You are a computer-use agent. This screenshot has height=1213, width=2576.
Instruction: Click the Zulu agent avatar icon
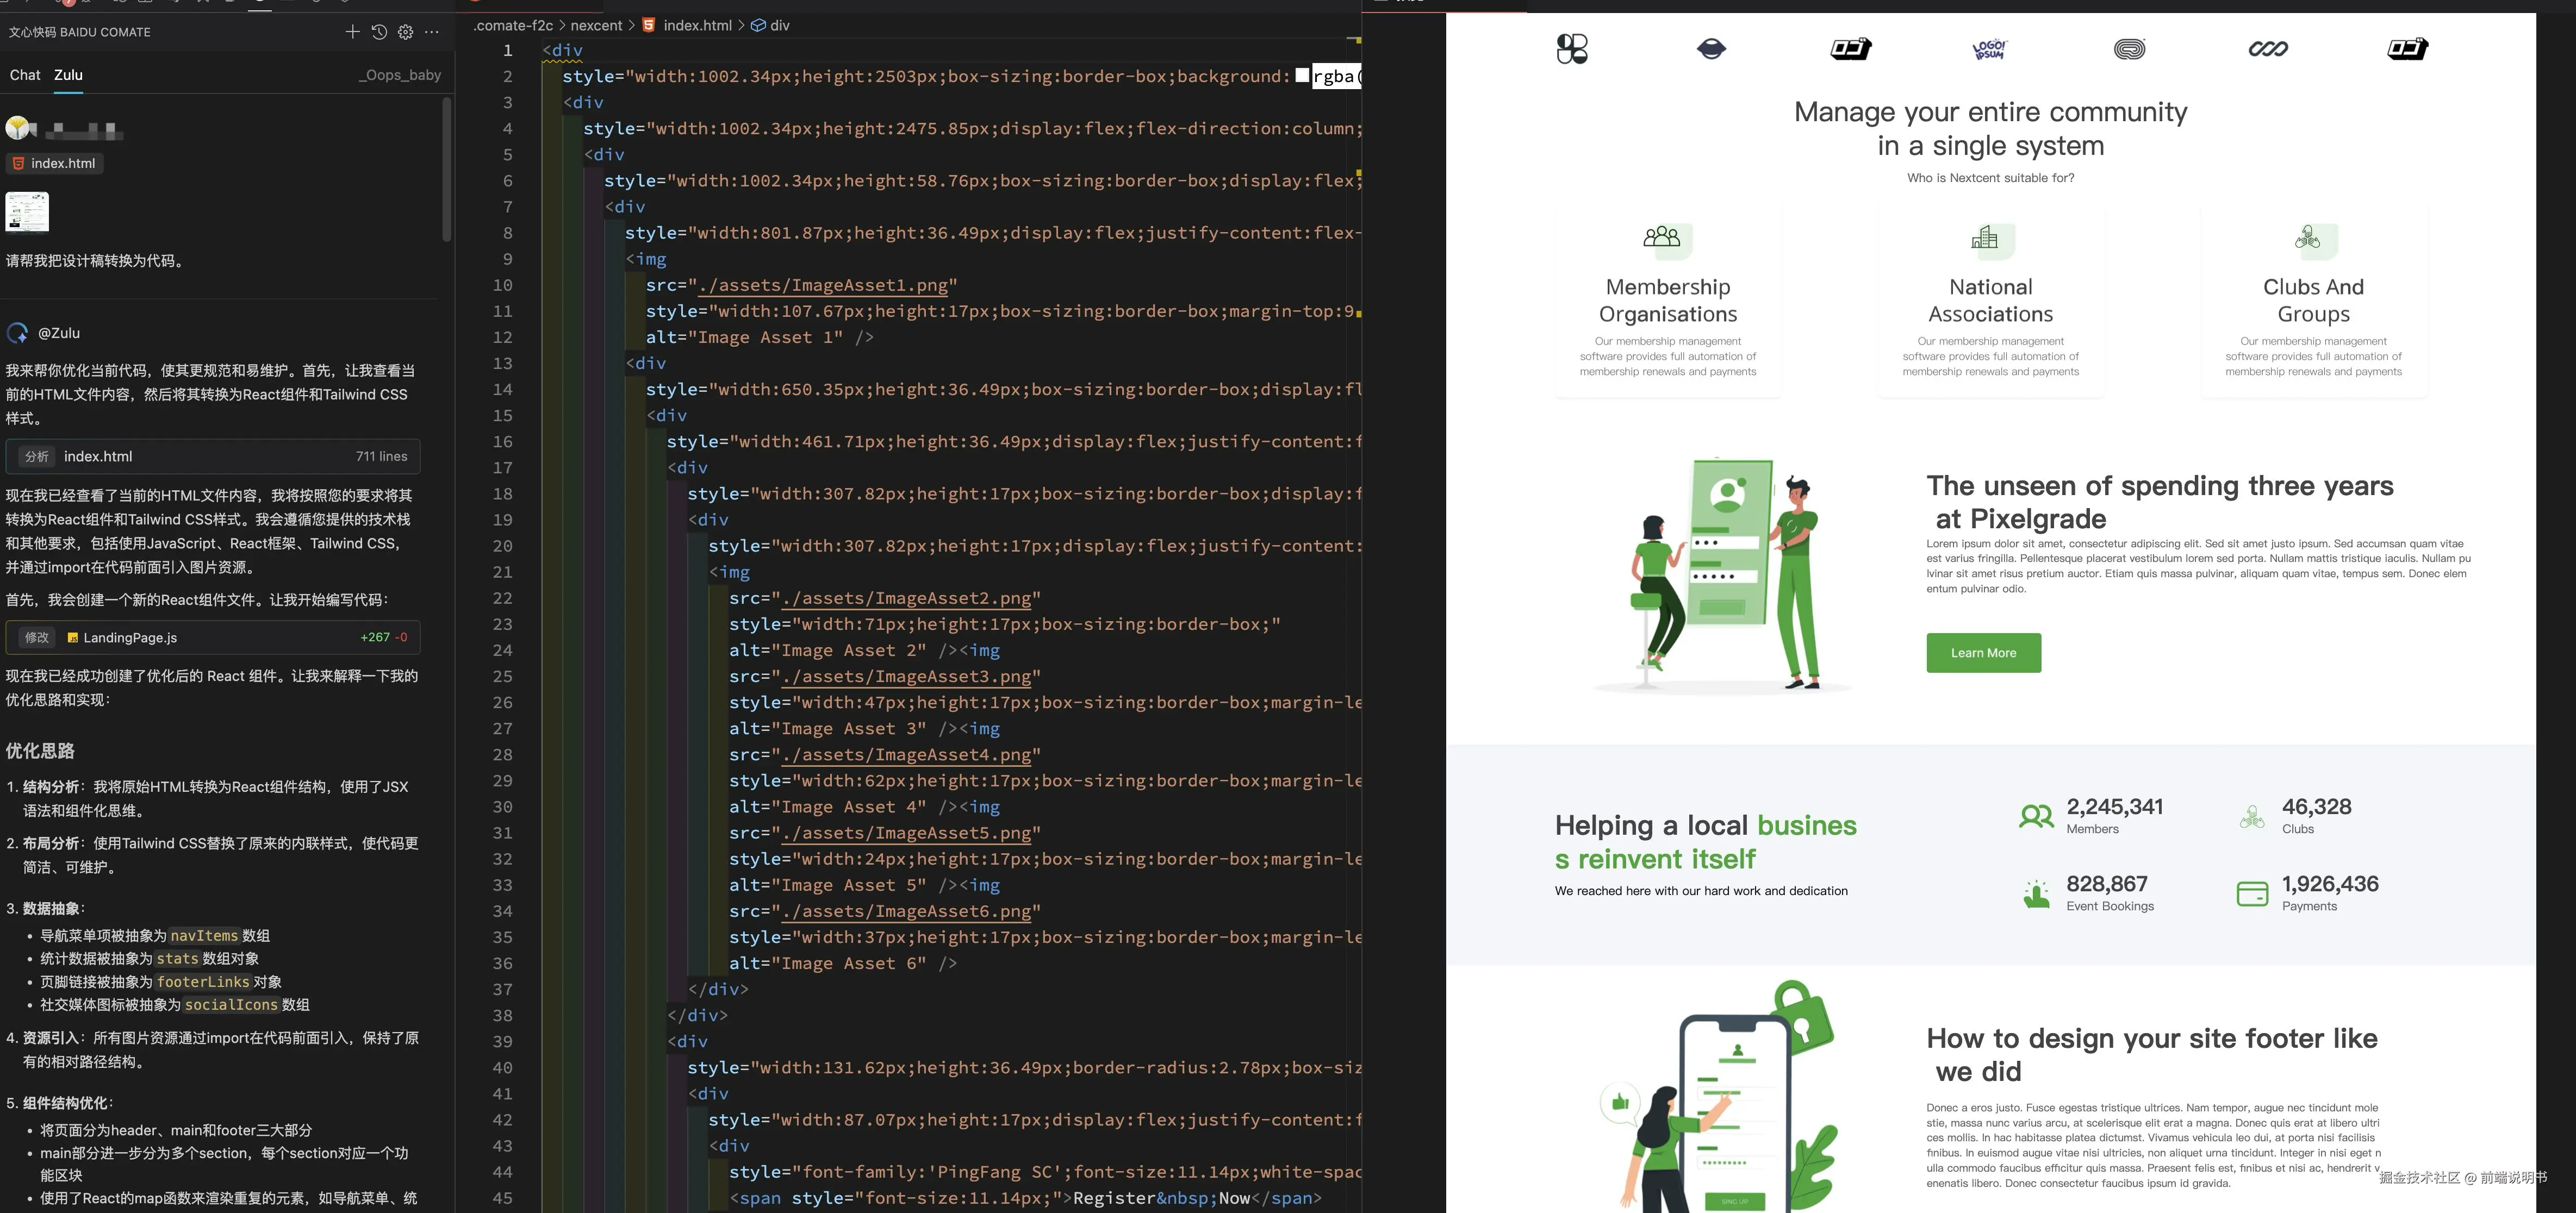[x=17, y=333]
